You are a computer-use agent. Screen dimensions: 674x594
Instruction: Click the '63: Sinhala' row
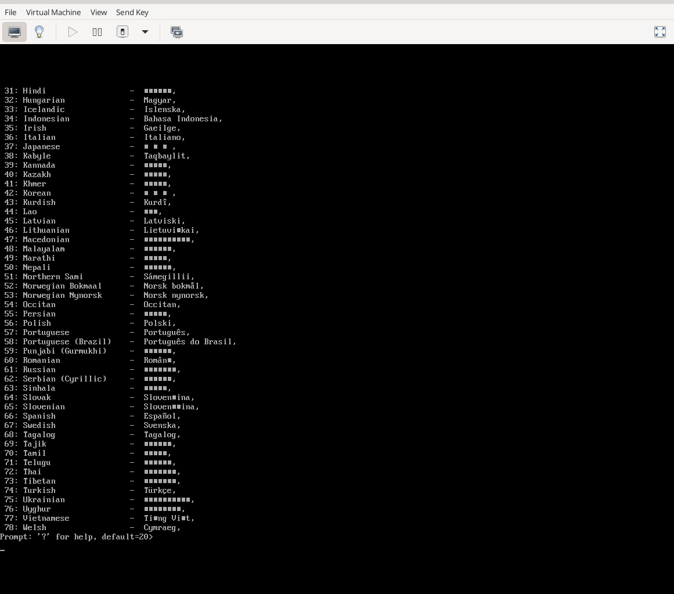[88, 388]
